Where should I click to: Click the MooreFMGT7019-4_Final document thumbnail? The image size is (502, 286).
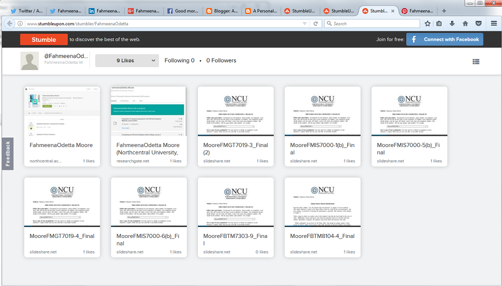point(62,202)
